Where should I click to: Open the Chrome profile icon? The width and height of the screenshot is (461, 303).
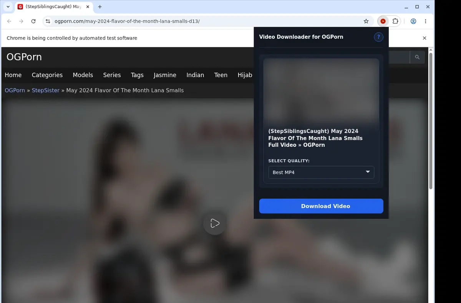click(x=413, y=21)
